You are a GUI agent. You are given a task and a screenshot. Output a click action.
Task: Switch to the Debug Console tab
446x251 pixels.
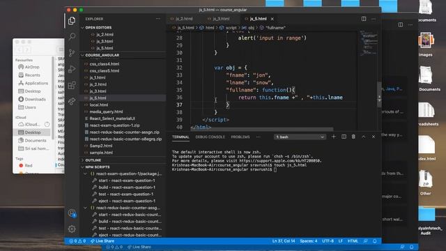(210, 137)
